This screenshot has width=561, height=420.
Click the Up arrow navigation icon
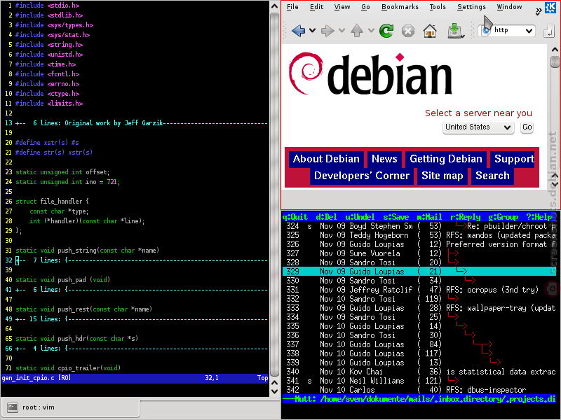(x=357, y=31)
